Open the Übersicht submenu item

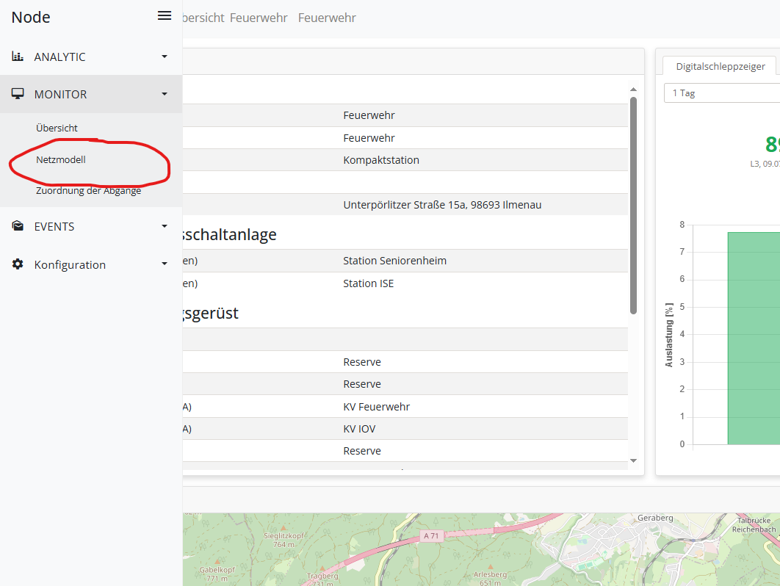pyautogui.click(x=57, y=128)
